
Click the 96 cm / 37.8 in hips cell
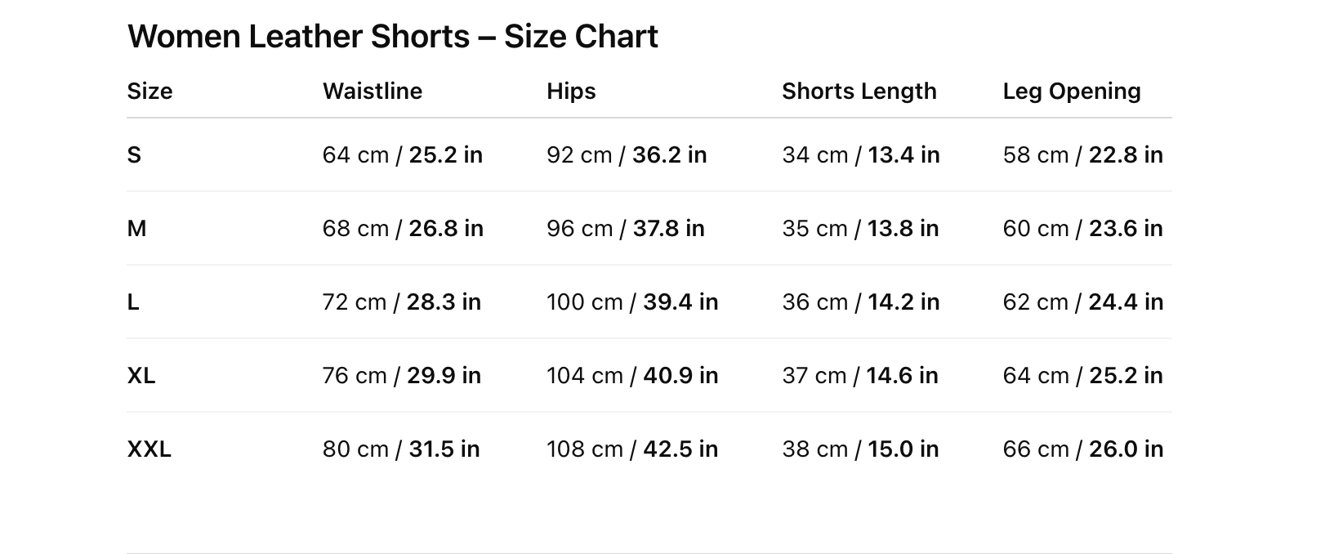coord(625,229)
